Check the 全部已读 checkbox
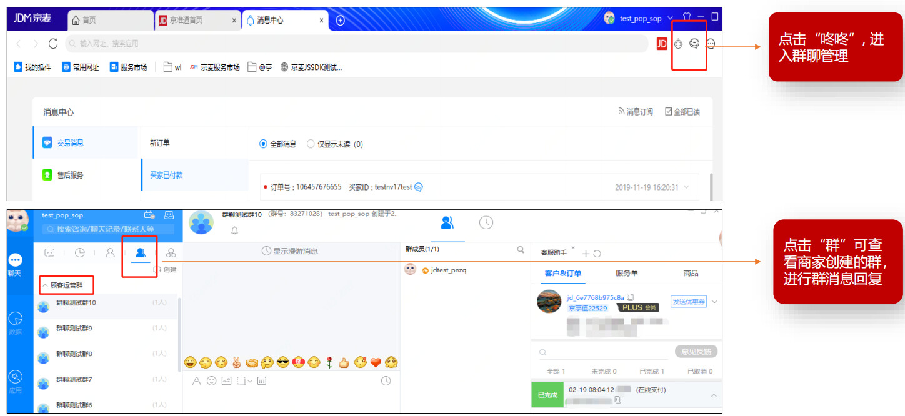 [x=669, y=111]
